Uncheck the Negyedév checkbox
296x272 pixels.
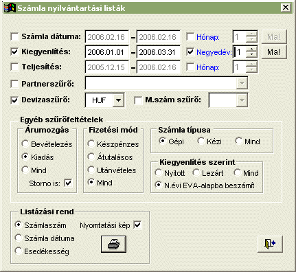[190, 52]
